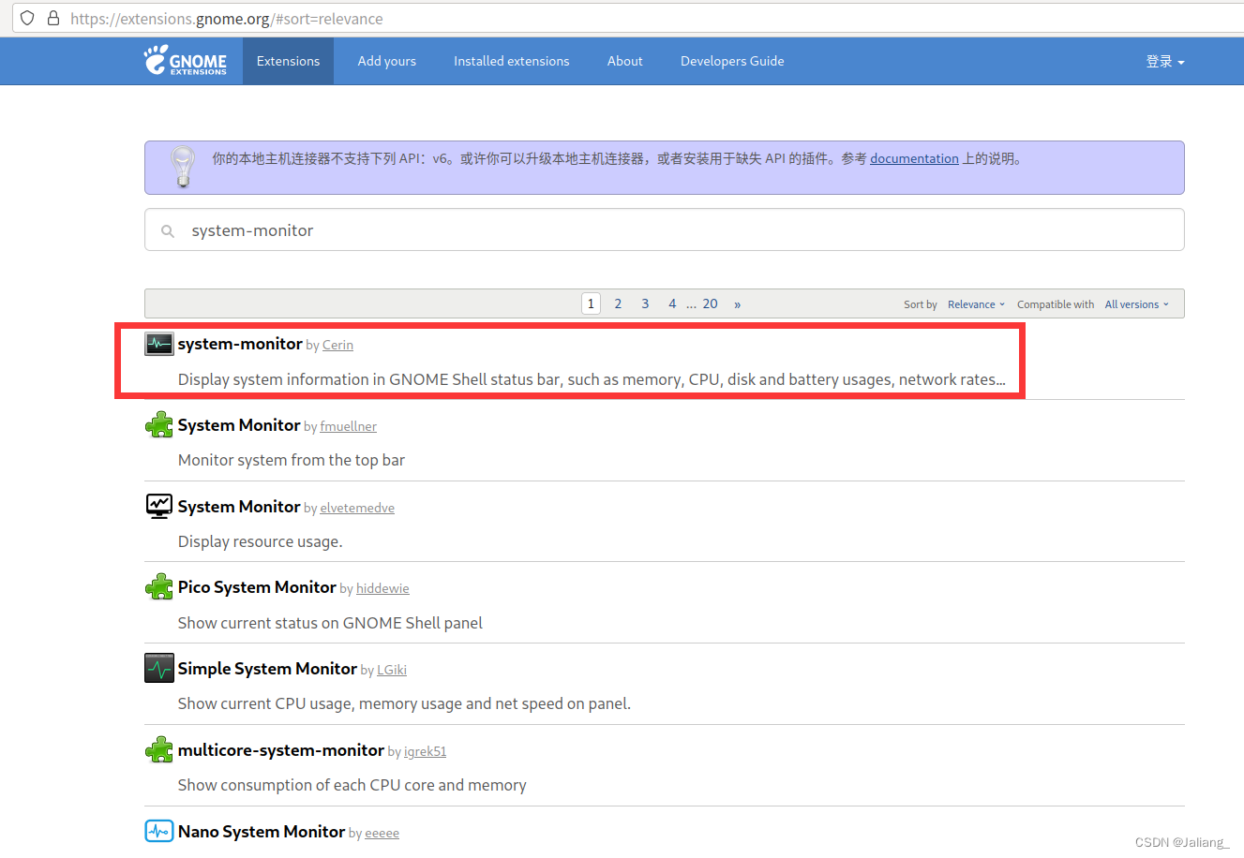Click 'Show consumption of each CPU core and memory'
The width and height of the screenshot is (1244, 858).
point(352,785)
